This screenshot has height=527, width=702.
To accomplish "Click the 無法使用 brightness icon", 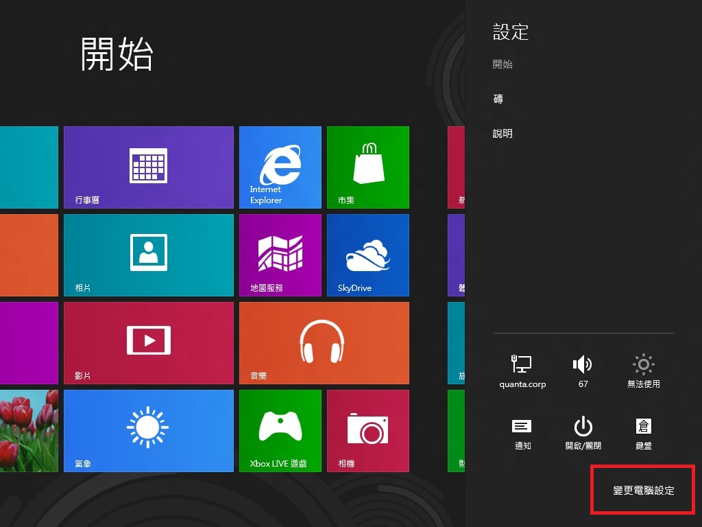I will point(643,364).
